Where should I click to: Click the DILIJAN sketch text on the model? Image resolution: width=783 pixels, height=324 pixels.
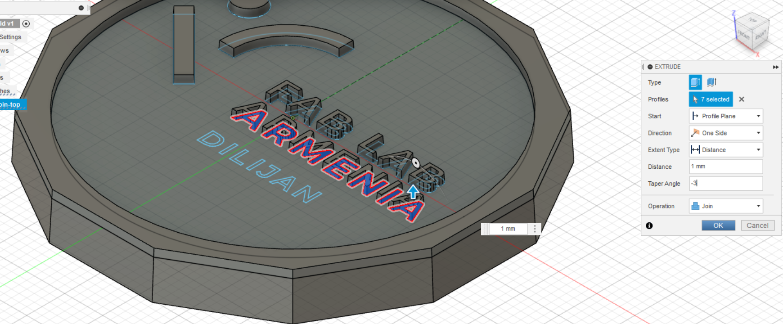[x=259, y=166]
